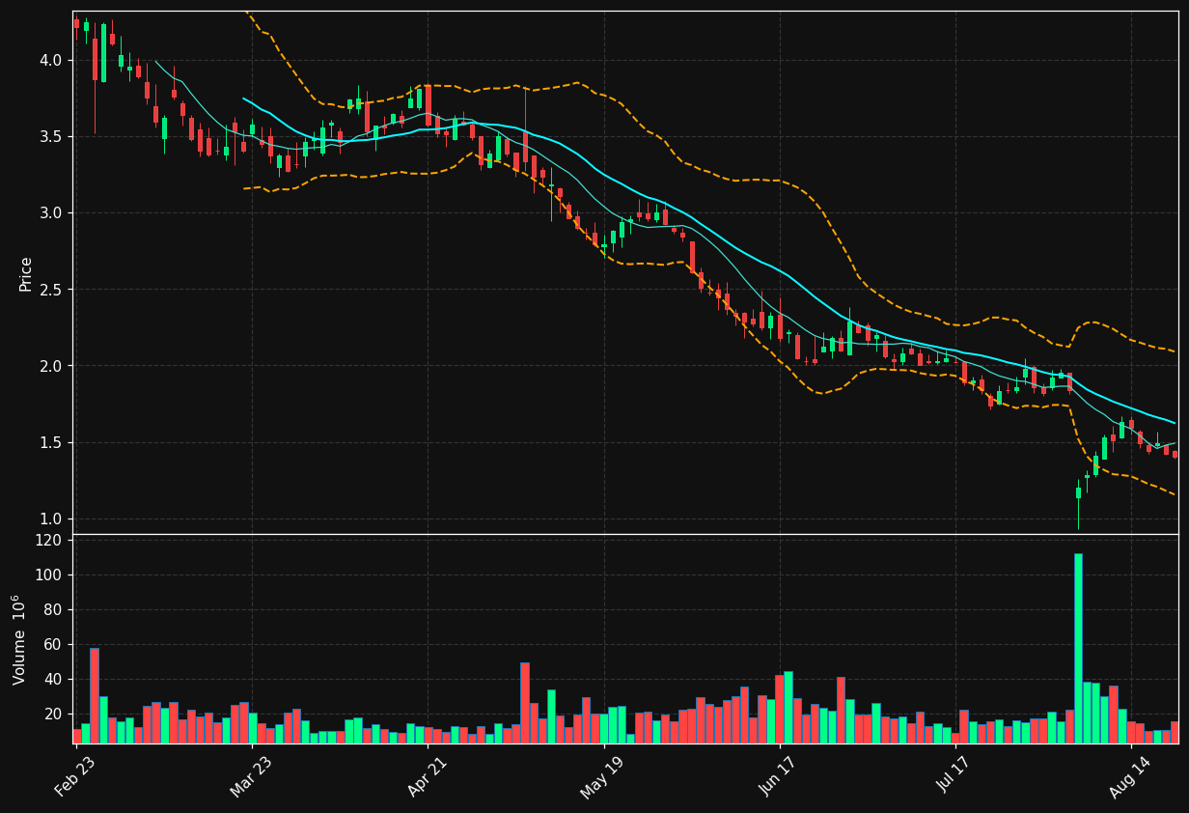
Task: Select the 2.0 price axis tick
Action: [x=50, y=367]
